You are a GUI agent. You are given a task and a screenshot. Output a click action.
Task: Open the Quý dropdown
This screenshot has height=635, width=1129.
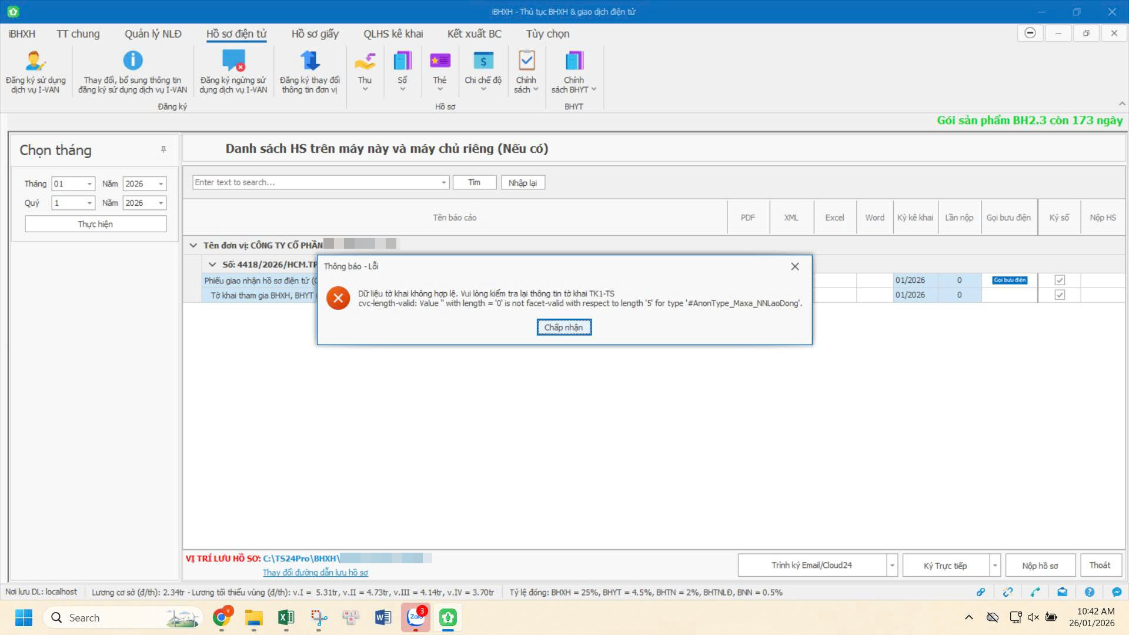(x=89, y=203)
